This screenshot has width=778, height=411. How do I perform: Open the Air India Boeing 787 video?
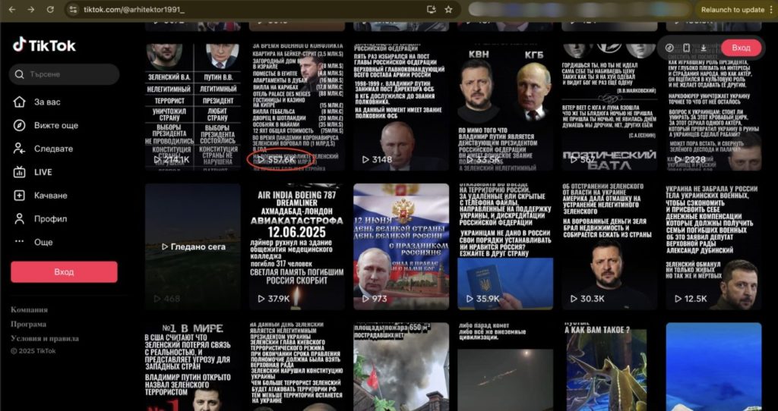297,246
